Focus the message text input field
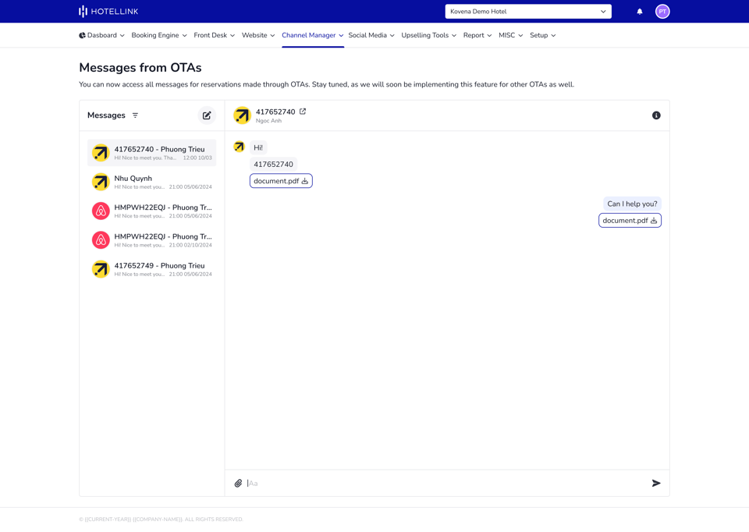The width and height of the screenshot is (749, 532). [446, 484]
